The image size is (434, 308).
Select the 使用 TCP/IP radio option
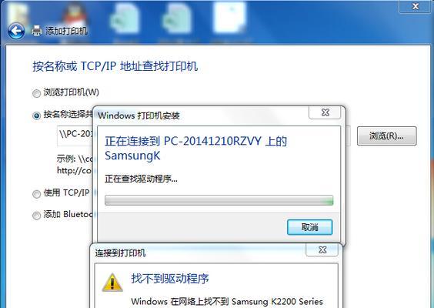tap(36, 194)
